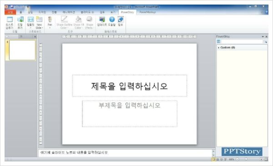The height and width of the screenshot is (166, 273).
Task: Toggle the layout icon in PowerStory panel
Action: pos(218,41)
